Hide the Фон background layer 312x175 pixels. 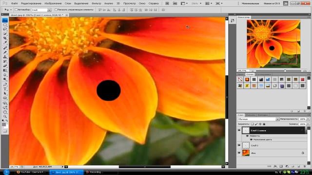tap(239, 153)
